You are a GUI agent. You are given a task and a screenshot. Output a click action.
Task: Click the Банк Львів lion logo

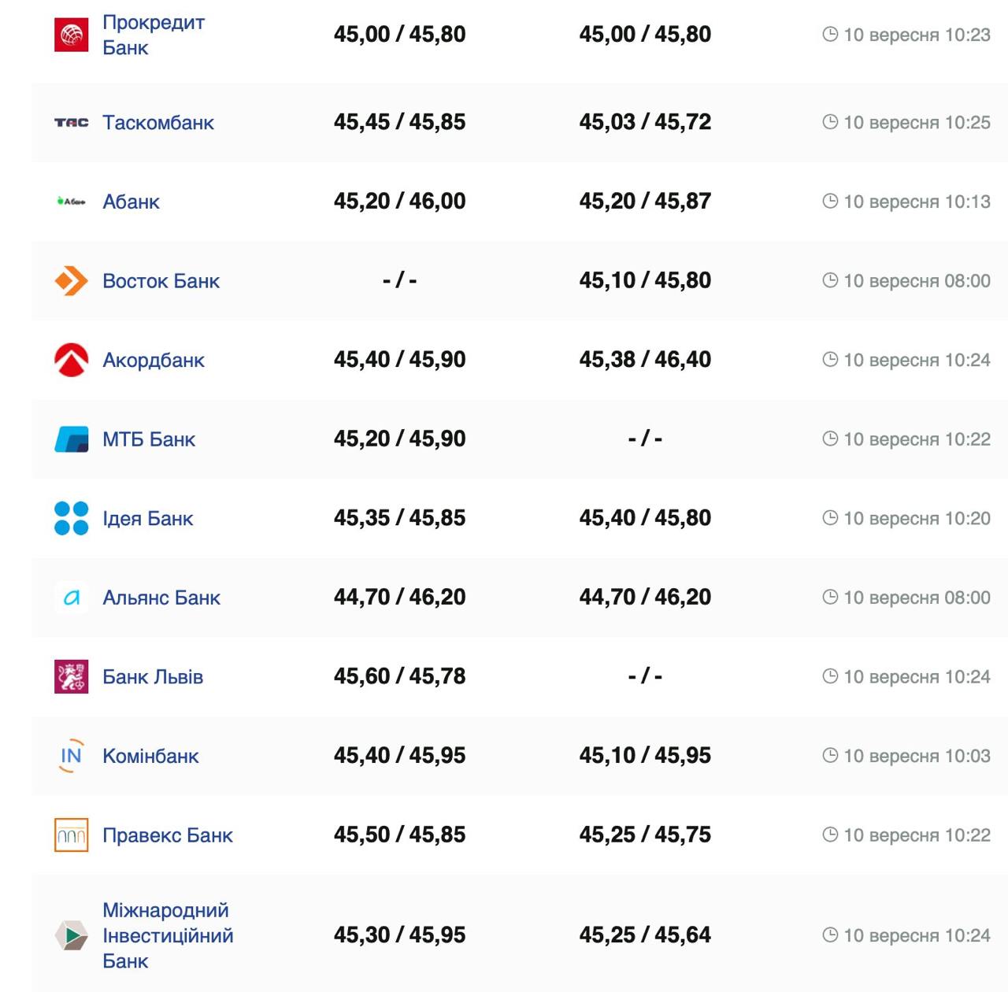coord(71,676)
